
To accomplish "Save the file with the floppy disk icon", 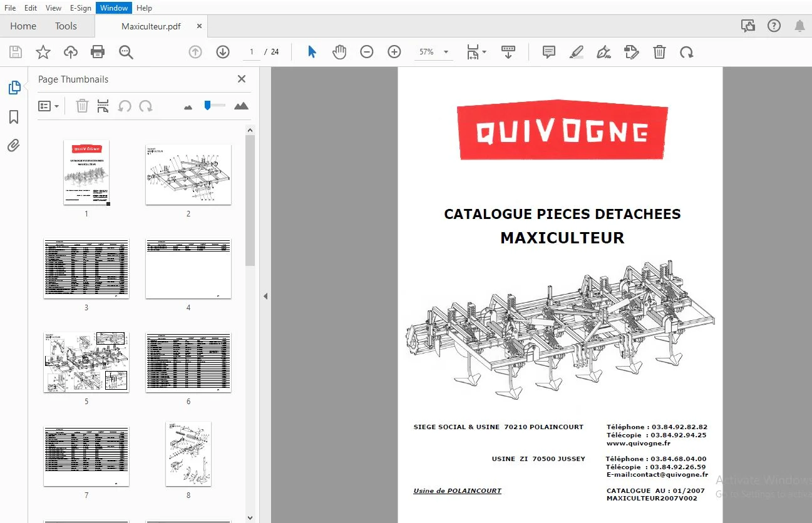I will coord(15,52).
